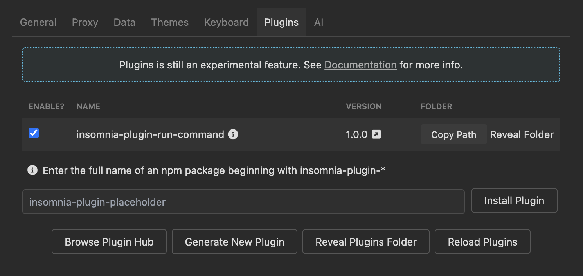
Task: Click the Plugins tab
Action: tap(281, 22)
